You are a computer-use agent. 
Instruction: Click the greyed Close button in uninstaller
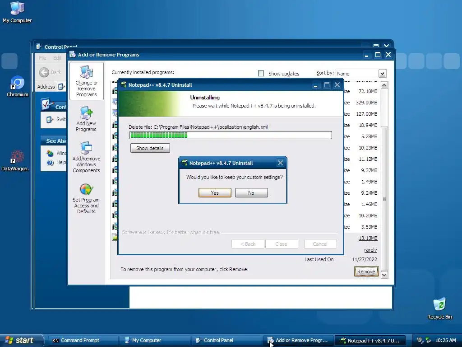click(x=282, y=244)
